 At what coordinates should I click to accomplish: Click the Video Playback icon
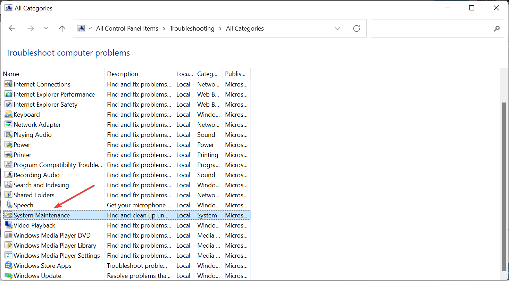click(x=8, y=225)
